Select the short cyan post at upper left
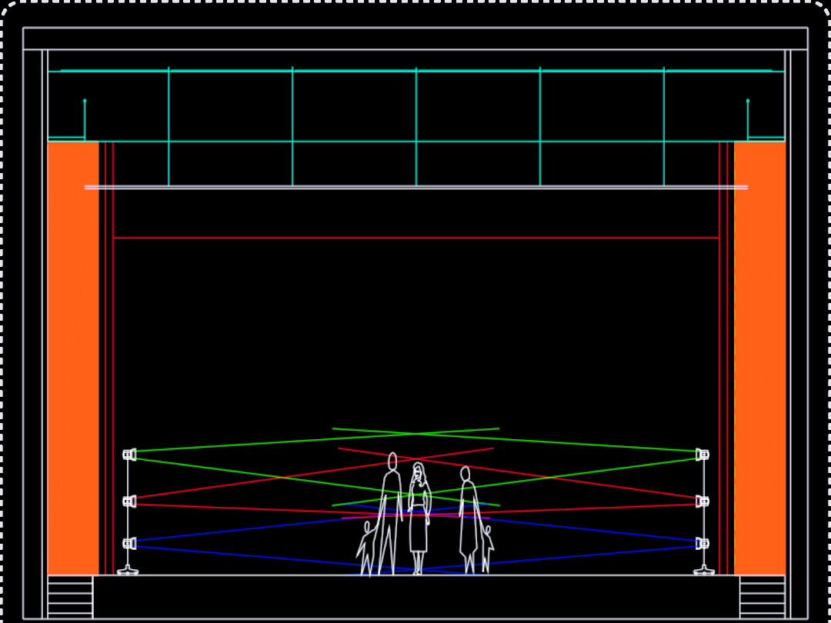The height and width of the screenshot is (623, 831). 85,119
